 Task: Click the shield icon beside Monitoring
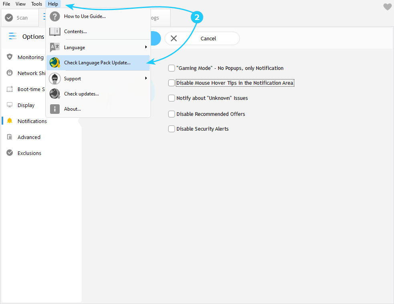click(10, 57)
